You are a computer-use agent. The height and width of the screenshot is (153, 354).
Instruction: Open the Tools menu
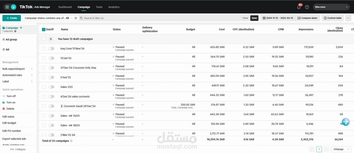pos(99,7)
